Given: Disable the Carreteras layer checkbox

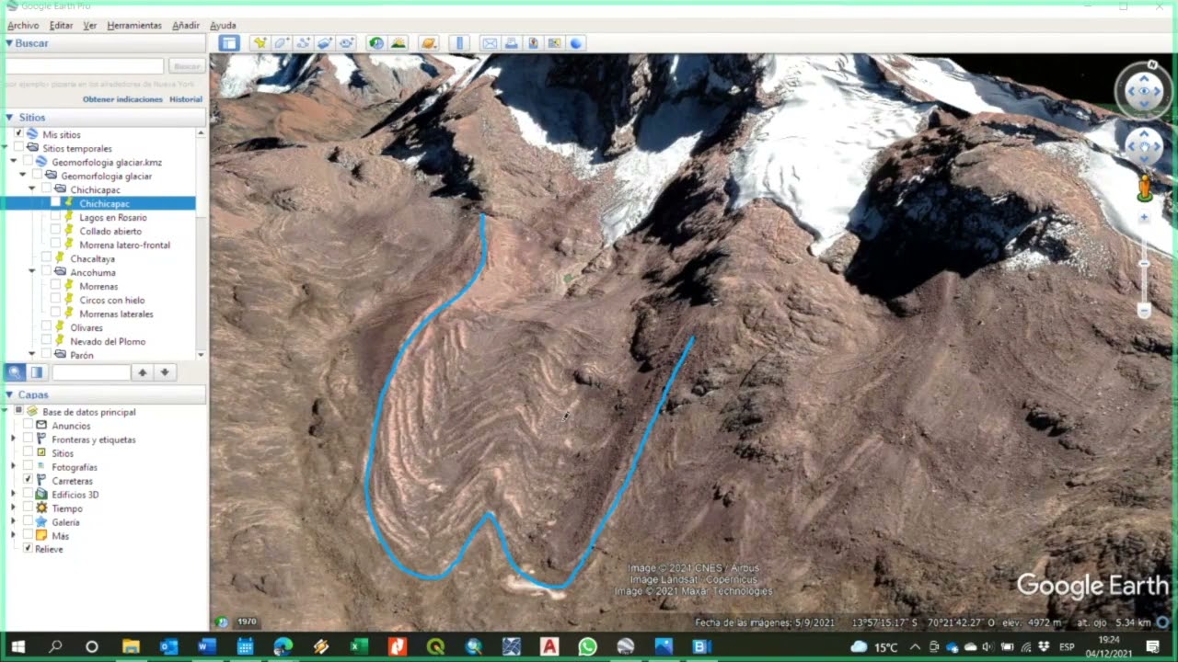Looking at the screenshot, I should [x=28, y=481].
